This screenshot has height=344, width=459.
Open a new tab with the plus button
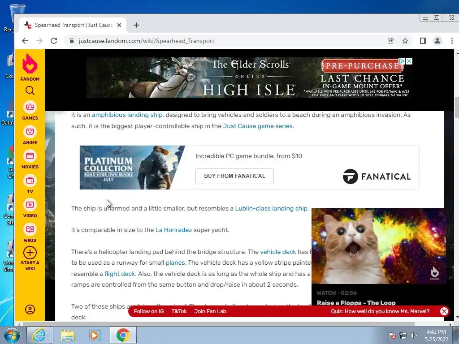tap(136, 25)
